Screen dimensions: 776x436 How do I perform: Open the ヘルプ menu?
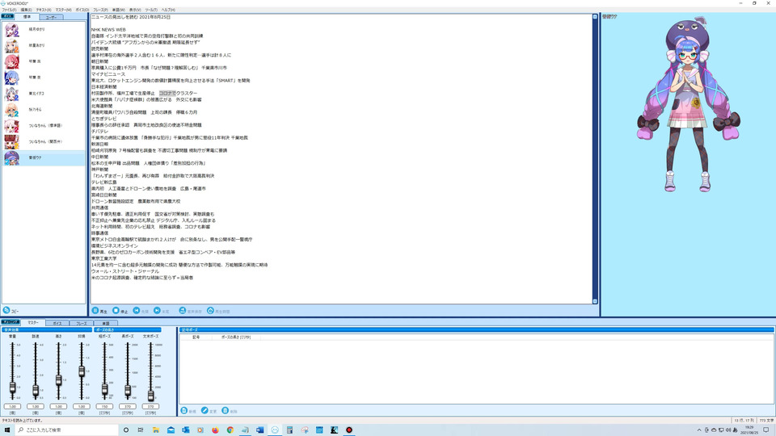click(x=168, y=10)
